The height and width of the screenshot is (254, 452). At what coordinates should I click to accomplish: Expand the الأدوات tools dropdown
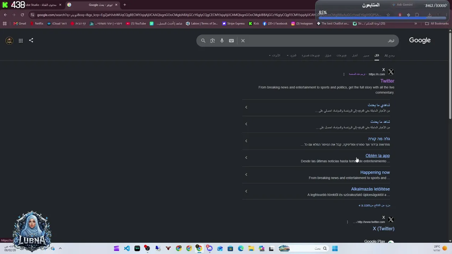[x=275, y=55]
